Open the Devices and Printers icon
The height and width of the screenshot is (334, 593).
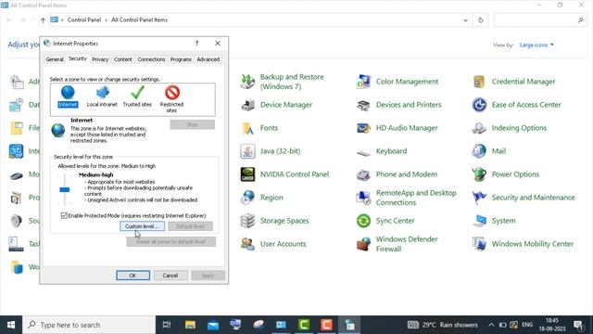[x=363, y=105]
